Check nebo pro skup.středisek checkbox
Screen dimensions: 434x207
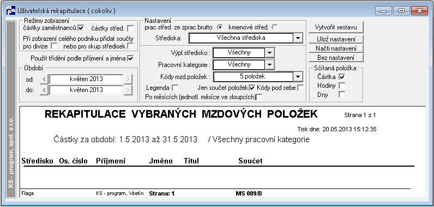130,46
